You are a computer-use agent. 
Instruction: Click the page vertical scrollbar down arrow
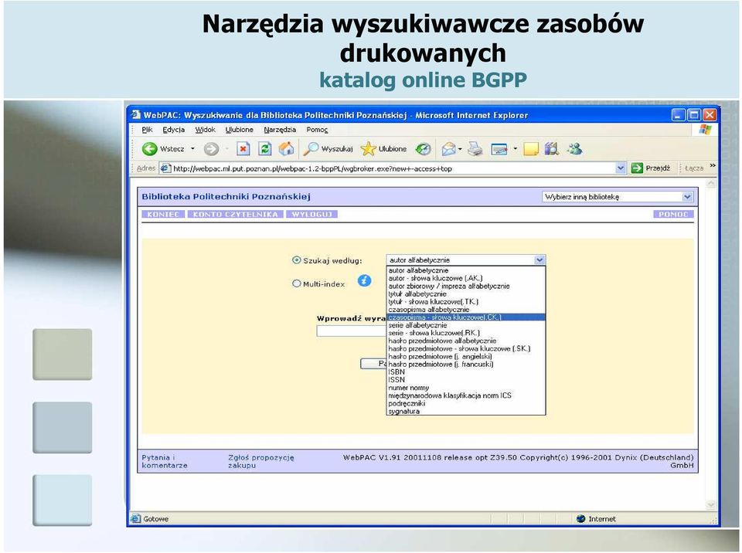click(x=711, y=505)
